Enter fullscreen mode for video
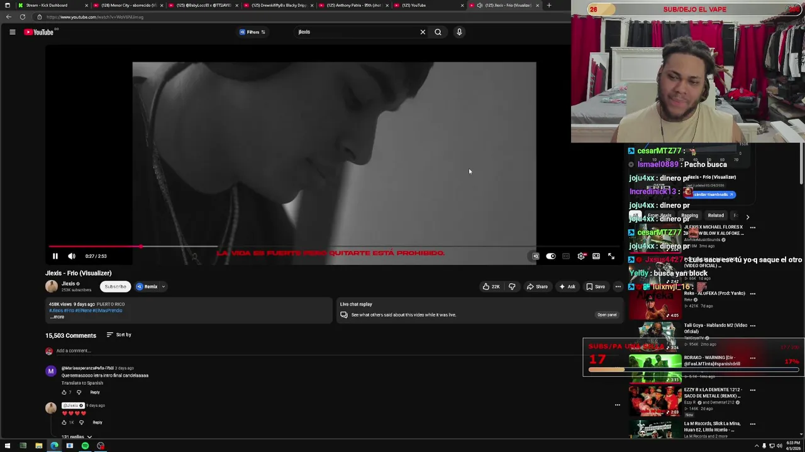805x452 pixels. click(x=611, y=256)
